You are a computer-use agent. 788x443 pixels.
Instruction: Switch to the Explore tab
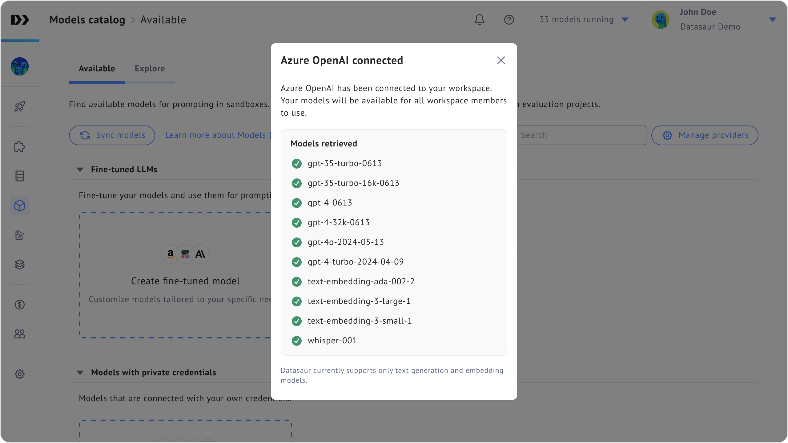point(150,69)
